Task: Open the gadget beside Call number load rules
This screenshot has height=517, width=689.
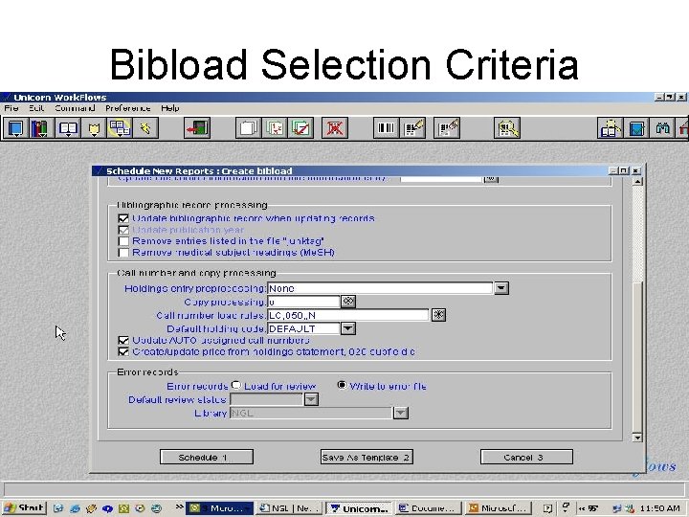Action: pos(438,315)
